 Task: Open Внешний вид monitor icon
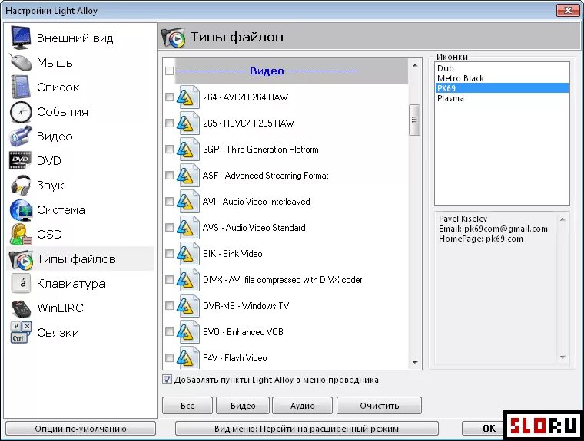coord(21,38)
